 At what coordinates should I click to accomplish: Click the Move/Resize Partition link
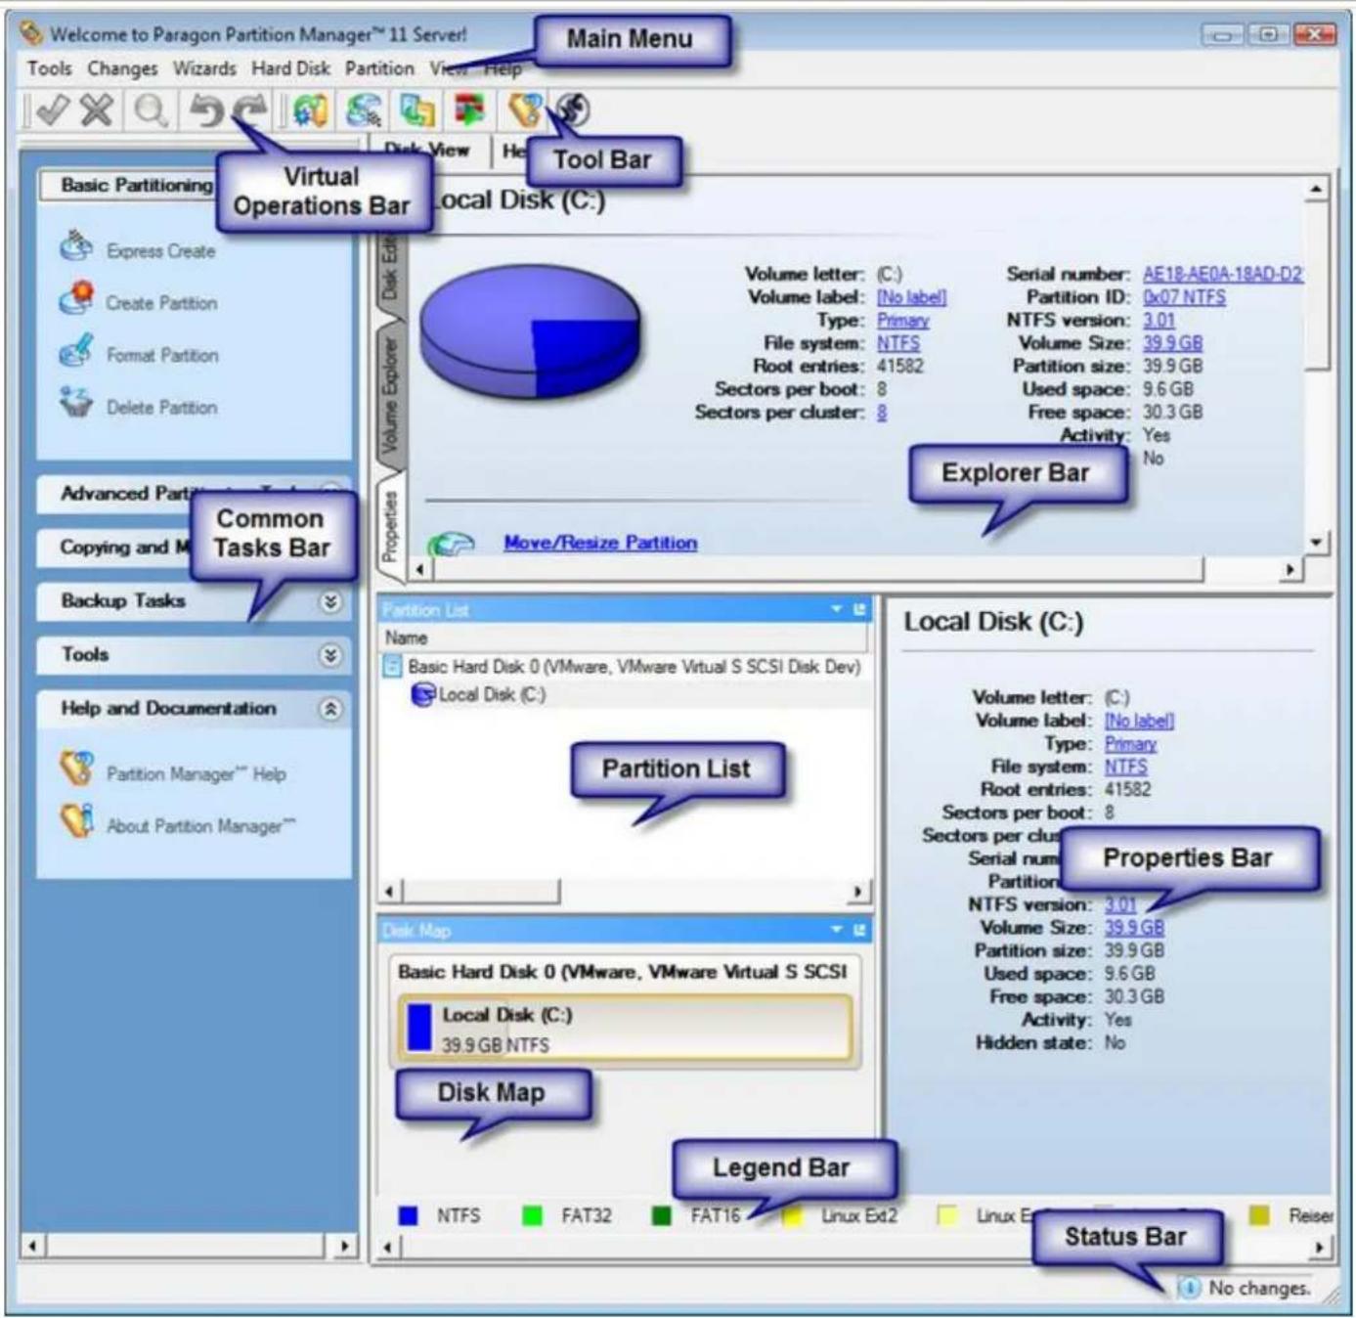(600, 543)
